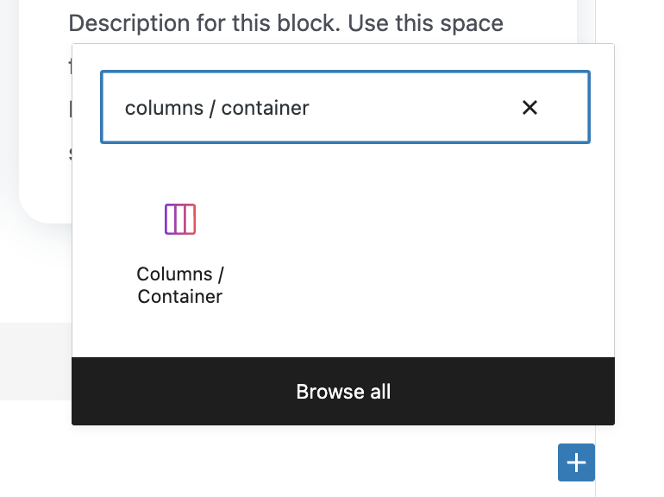This screenshot has height=497, width=664.
Task: Insert the three-column gradient block icon
Action: (180, 219)
